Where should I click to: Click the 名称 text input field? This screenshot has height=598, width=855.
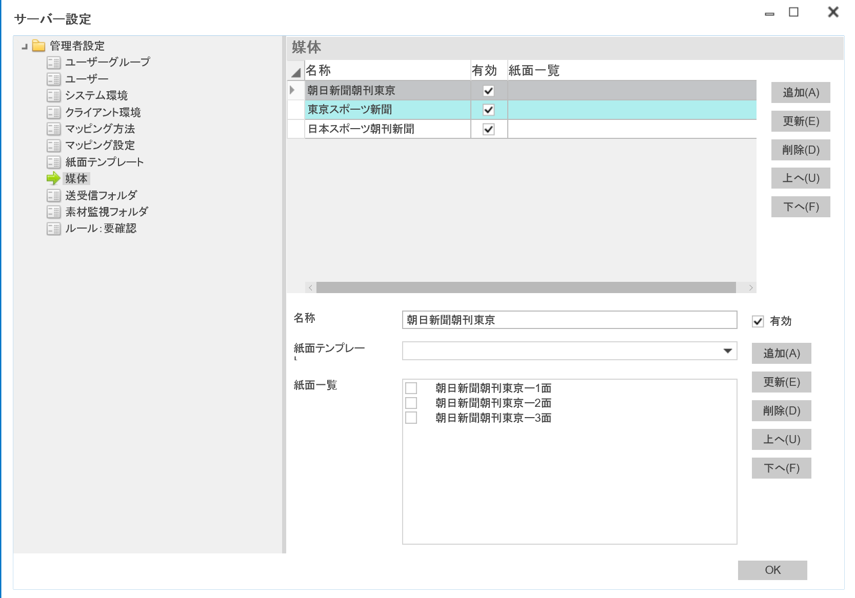(569, 320)
